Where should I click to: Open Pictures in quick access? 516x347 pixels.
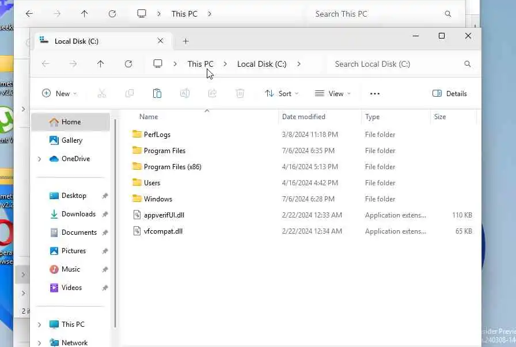(x=73, y=251)
